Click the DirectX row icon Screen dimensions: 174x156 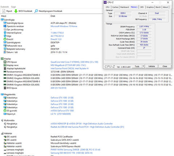(5, 39)
